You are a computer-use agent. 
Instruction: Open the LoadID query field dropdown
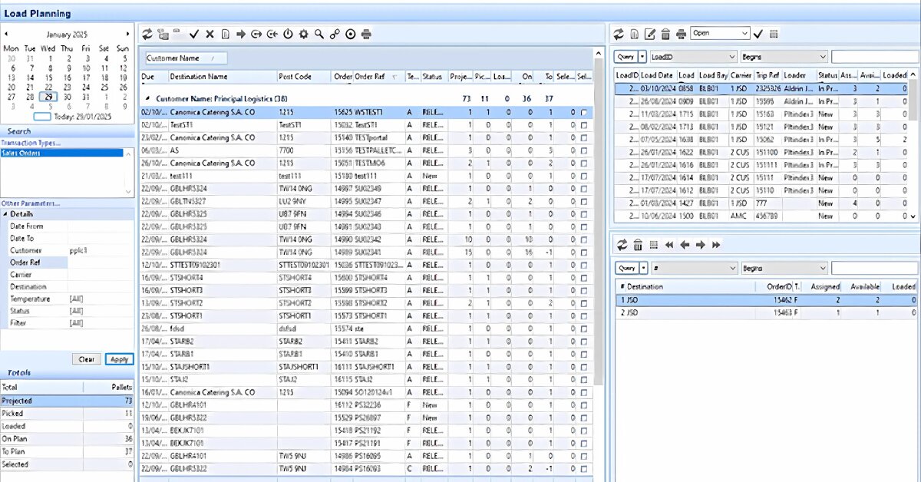(731, 57)
